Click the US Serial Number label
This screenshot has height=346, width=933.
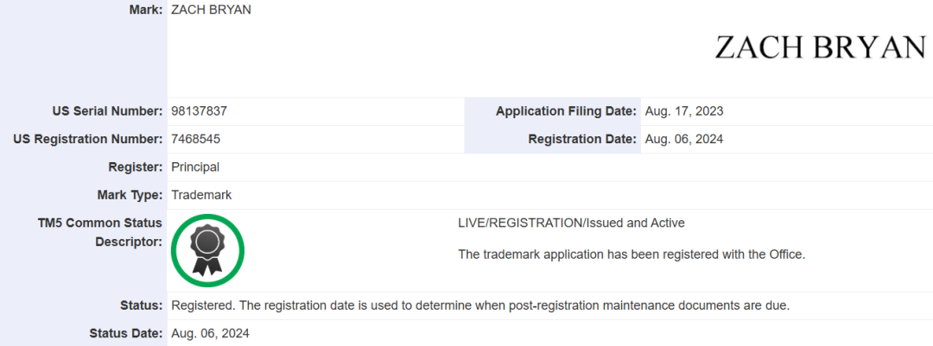coord(107,111)
